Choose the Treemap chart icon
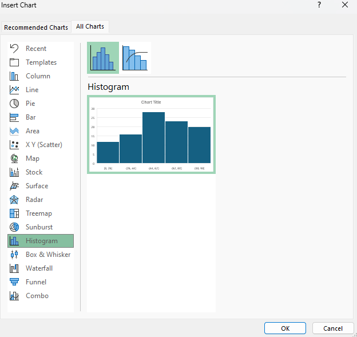Viewport: 357px width, 337px height. point(14,213)
